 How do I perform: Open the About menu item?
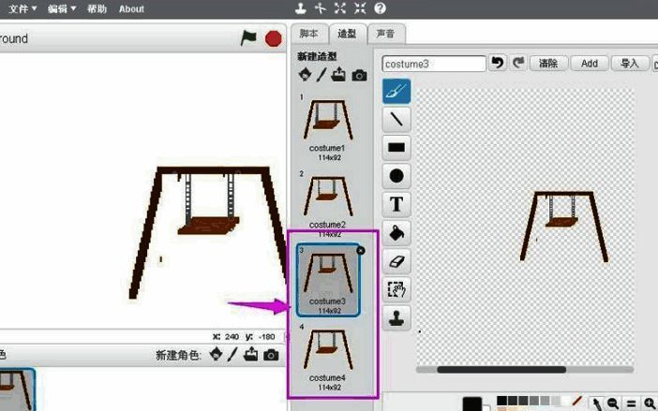[131, 8]
